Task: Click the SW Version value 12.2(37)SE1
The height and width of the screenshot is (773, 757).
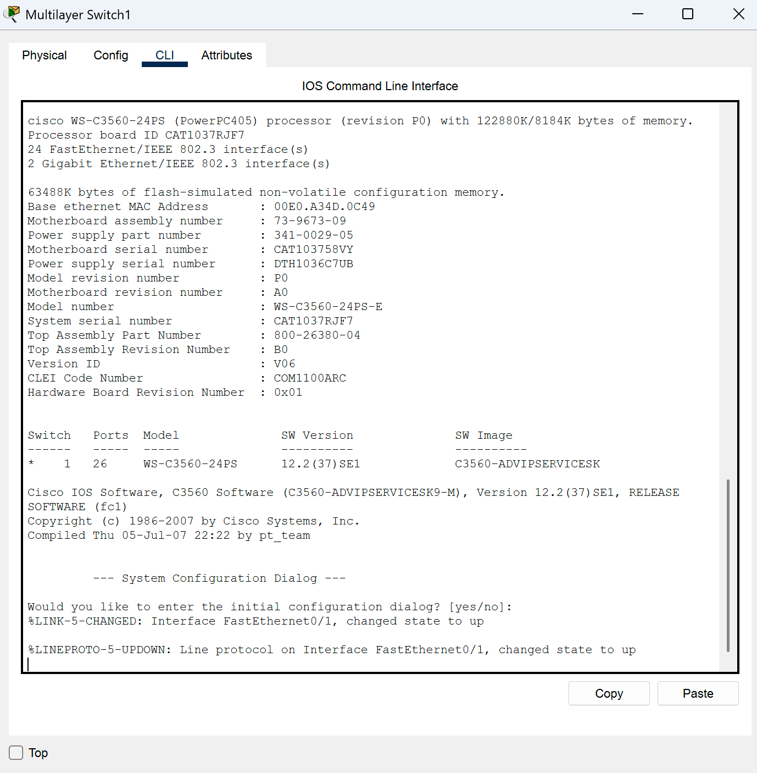Action: (321, 464)
